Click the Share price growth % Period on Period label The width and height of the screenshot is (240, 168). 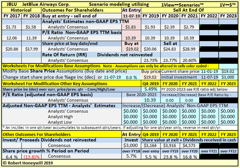click(x=46, y=151)
